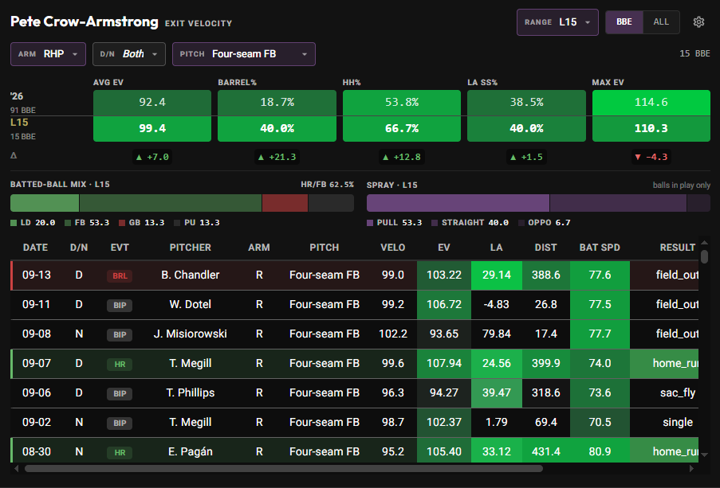720x488 pixels.
Task: Click the DIST value 431.4
Action: [x=546, y=451]
